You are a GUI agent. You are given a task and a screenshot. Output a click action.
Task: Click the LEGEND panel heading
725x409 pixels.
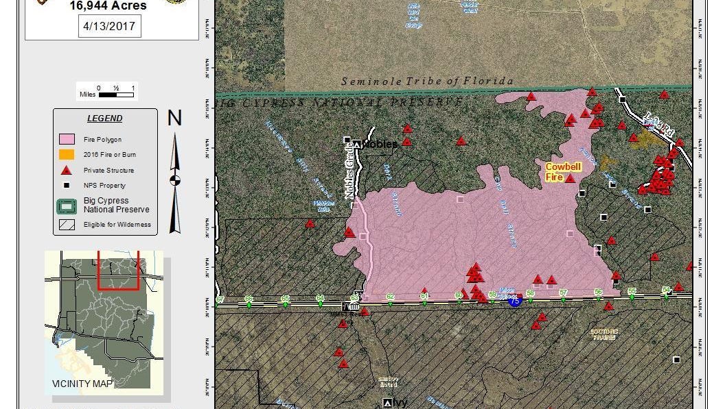point(104,118)
